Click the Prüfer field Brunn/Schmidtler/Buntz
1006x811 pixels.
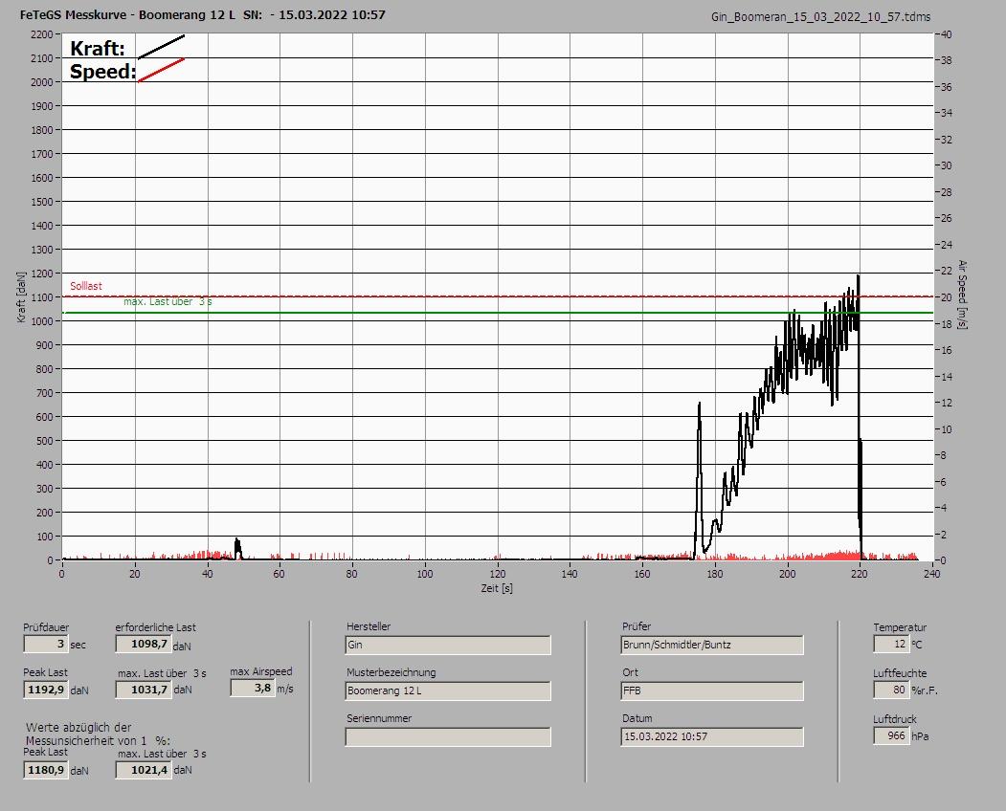(x=712, y=645)
